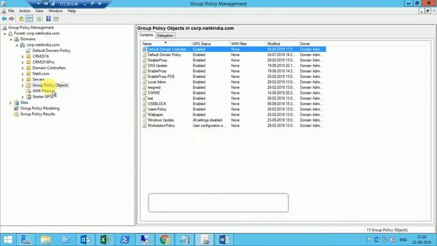Viewport: 437px width, 246px height.
Task: Click the ENG language indicator in tray
Action: 403,240
